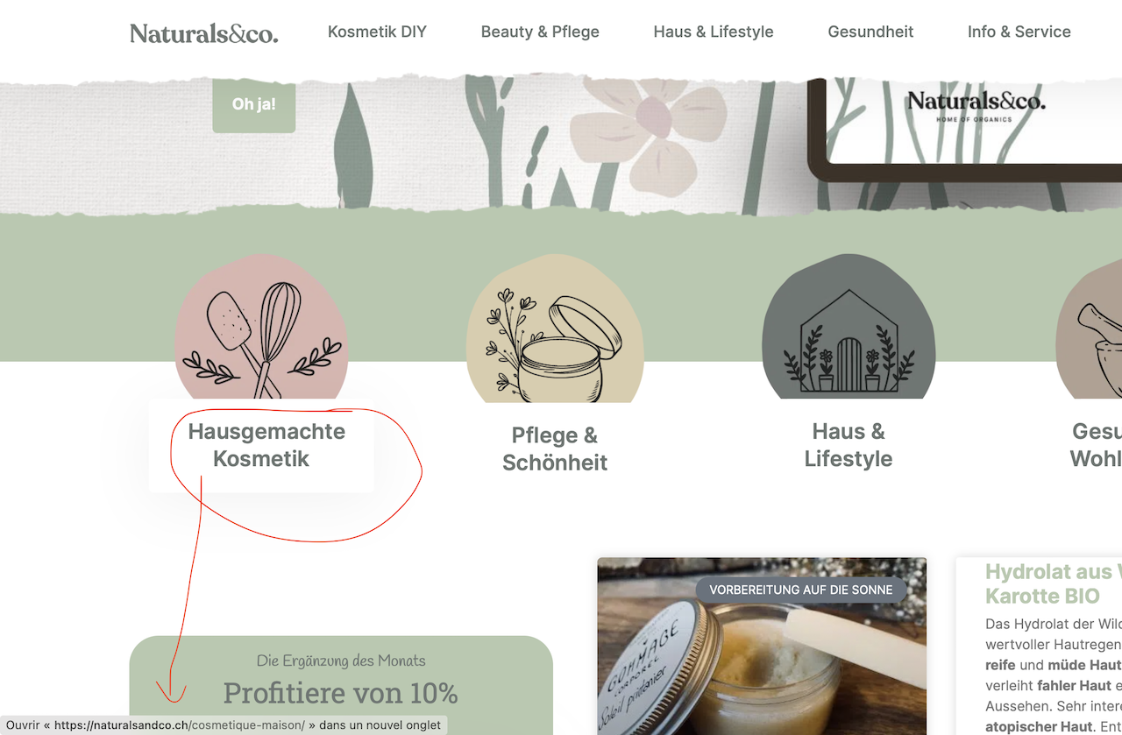
Task: Open the Gesundheit menu
Action: [x=870, y=32]
